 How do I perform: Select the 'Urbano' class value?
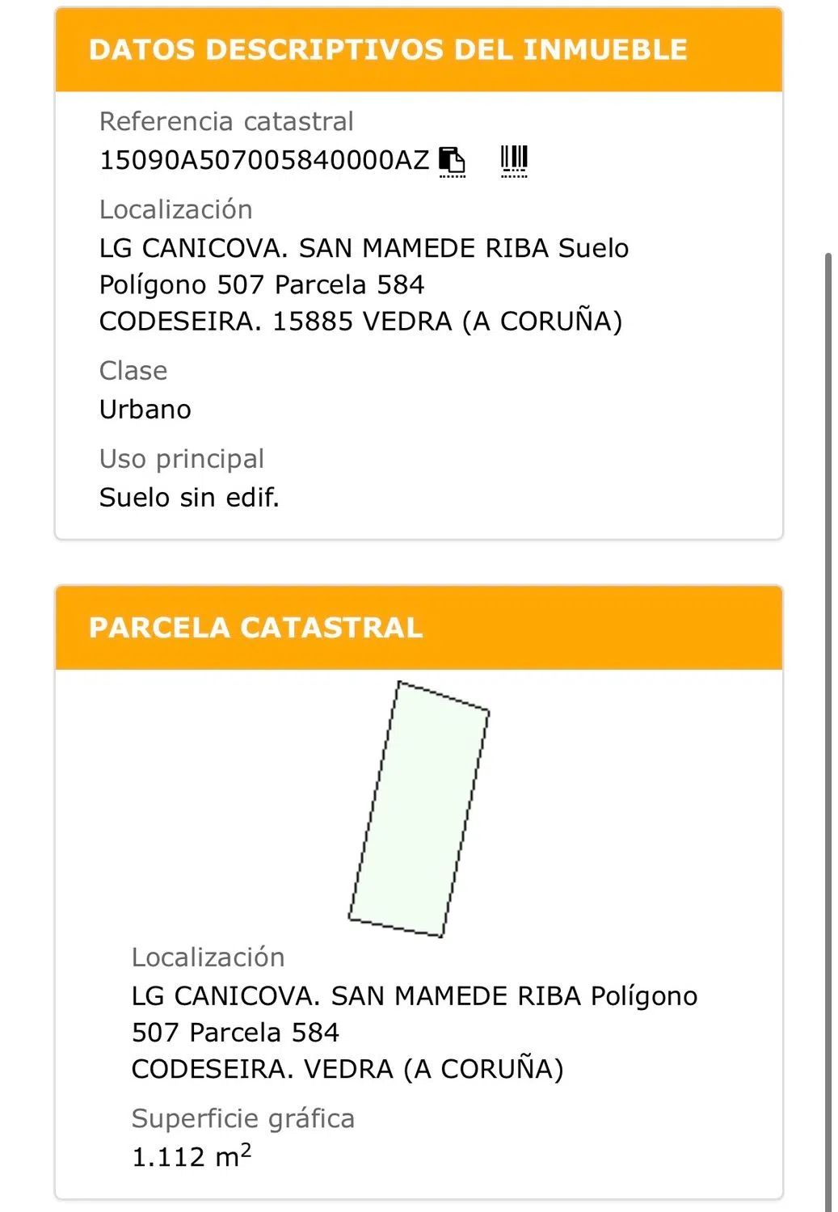click(x=145, y=410)
